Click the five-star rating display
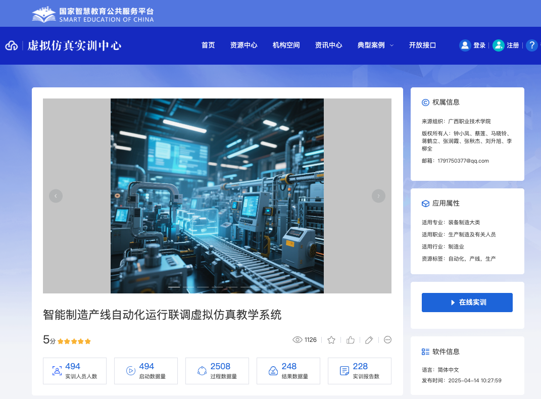 tap(74, 341)
